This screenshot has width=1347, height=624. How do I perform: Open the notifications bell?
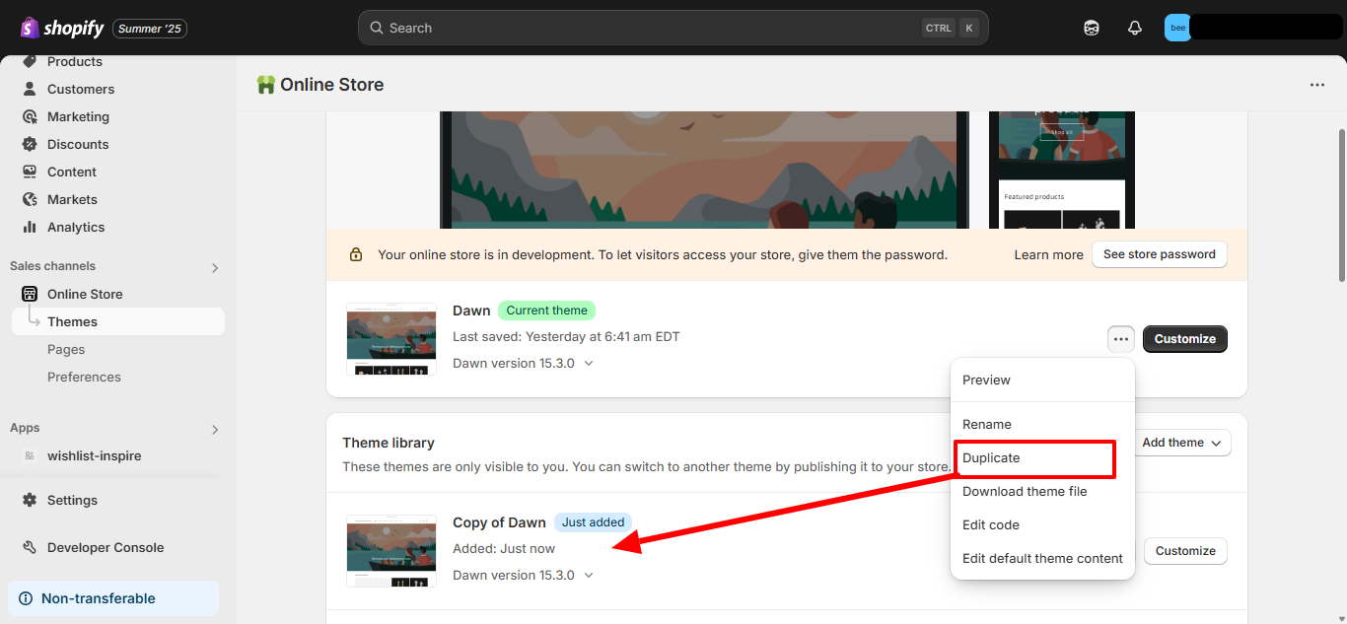(x=1134, y=28)
